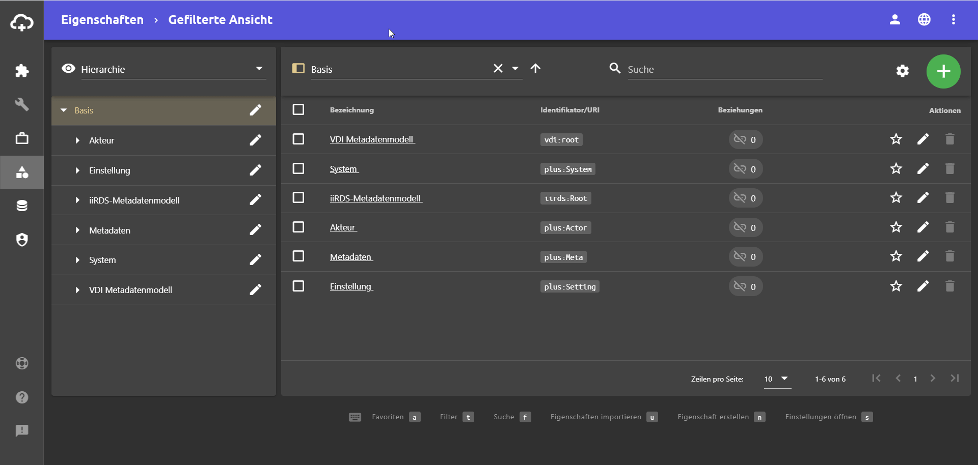978x465 pixels.
Task: Toggle the select-all header checkbox
Action: coord(298,109)
